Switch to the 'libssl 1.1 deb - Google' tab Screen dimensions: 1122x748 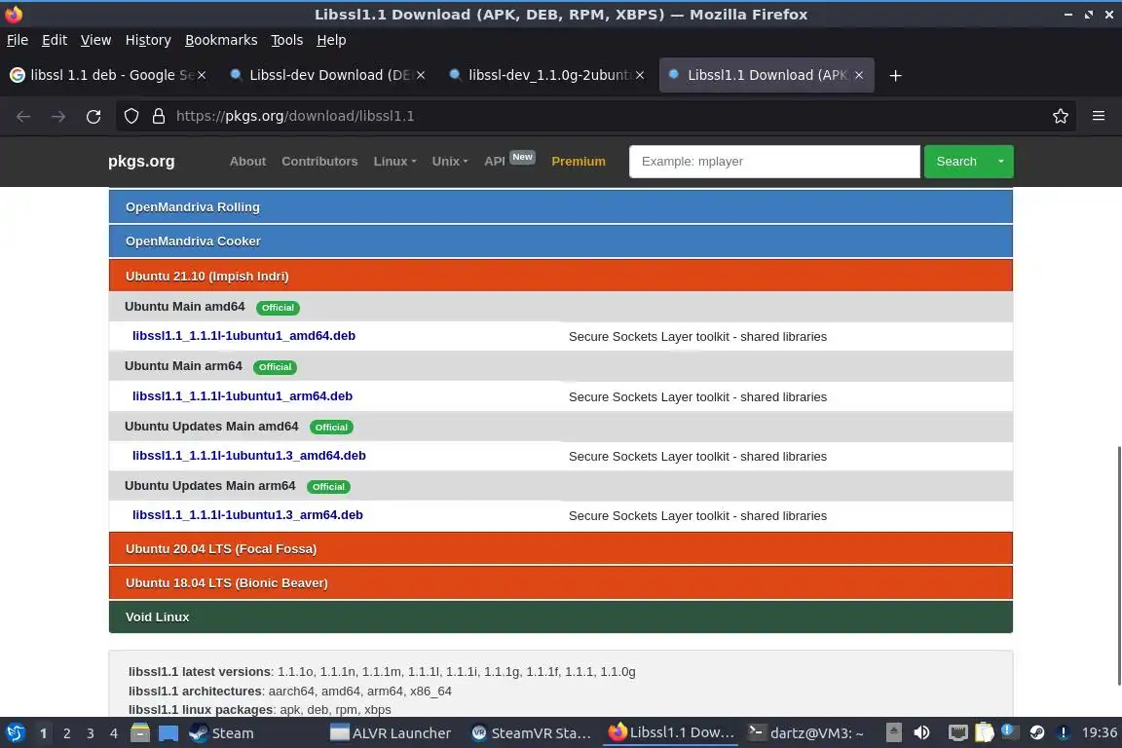coord(107,75)
